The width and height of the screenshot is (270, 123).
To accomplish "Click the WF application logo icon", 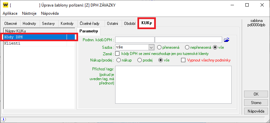I will point(6,5).
